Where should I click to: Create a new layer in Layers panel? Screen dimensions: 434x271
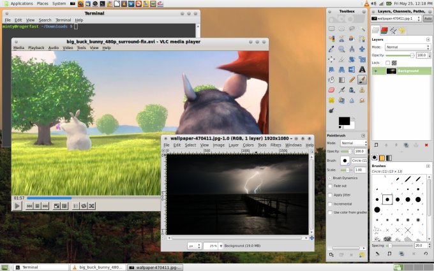tap(376, 145)
